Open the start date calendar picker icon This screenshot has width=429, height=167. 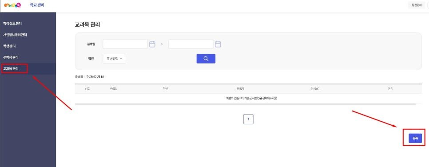[152, 44]
